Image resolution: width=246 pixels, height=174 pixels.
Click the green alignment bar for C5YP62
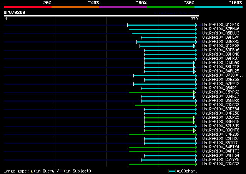point(161,93)
